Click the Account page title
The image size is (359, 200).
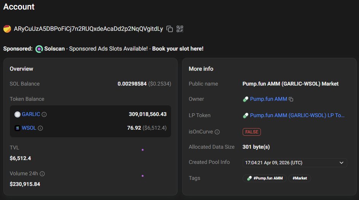click(19, 6)
